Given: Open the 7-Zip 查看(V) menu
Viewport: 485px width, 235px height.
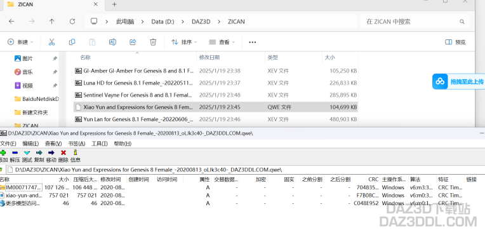Looking at the screenshot, I should (x=53, y=144).
